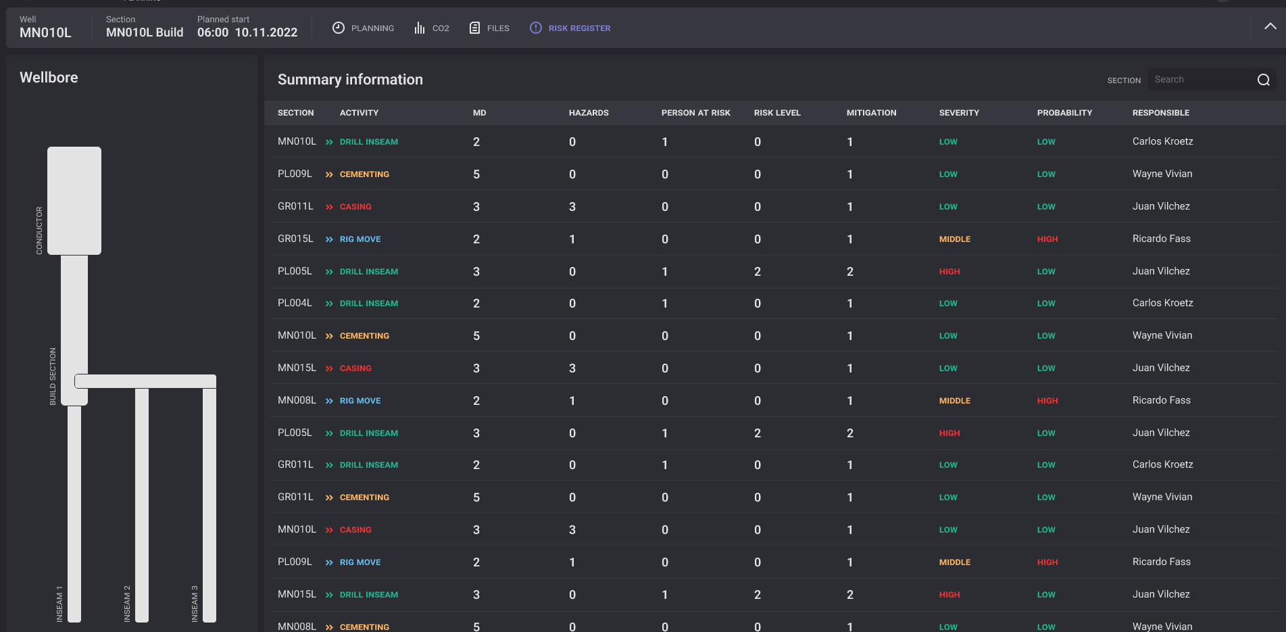Open the FILES tab
1286x632 pixels.
[498, 28]
